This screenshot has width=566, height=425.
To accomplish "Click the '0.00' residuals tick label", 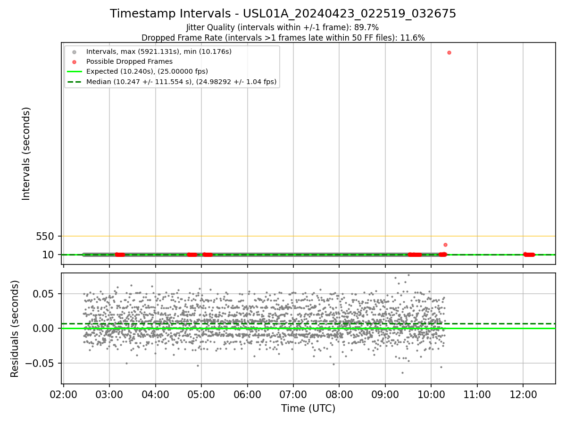I will click(x=44, y=328).
